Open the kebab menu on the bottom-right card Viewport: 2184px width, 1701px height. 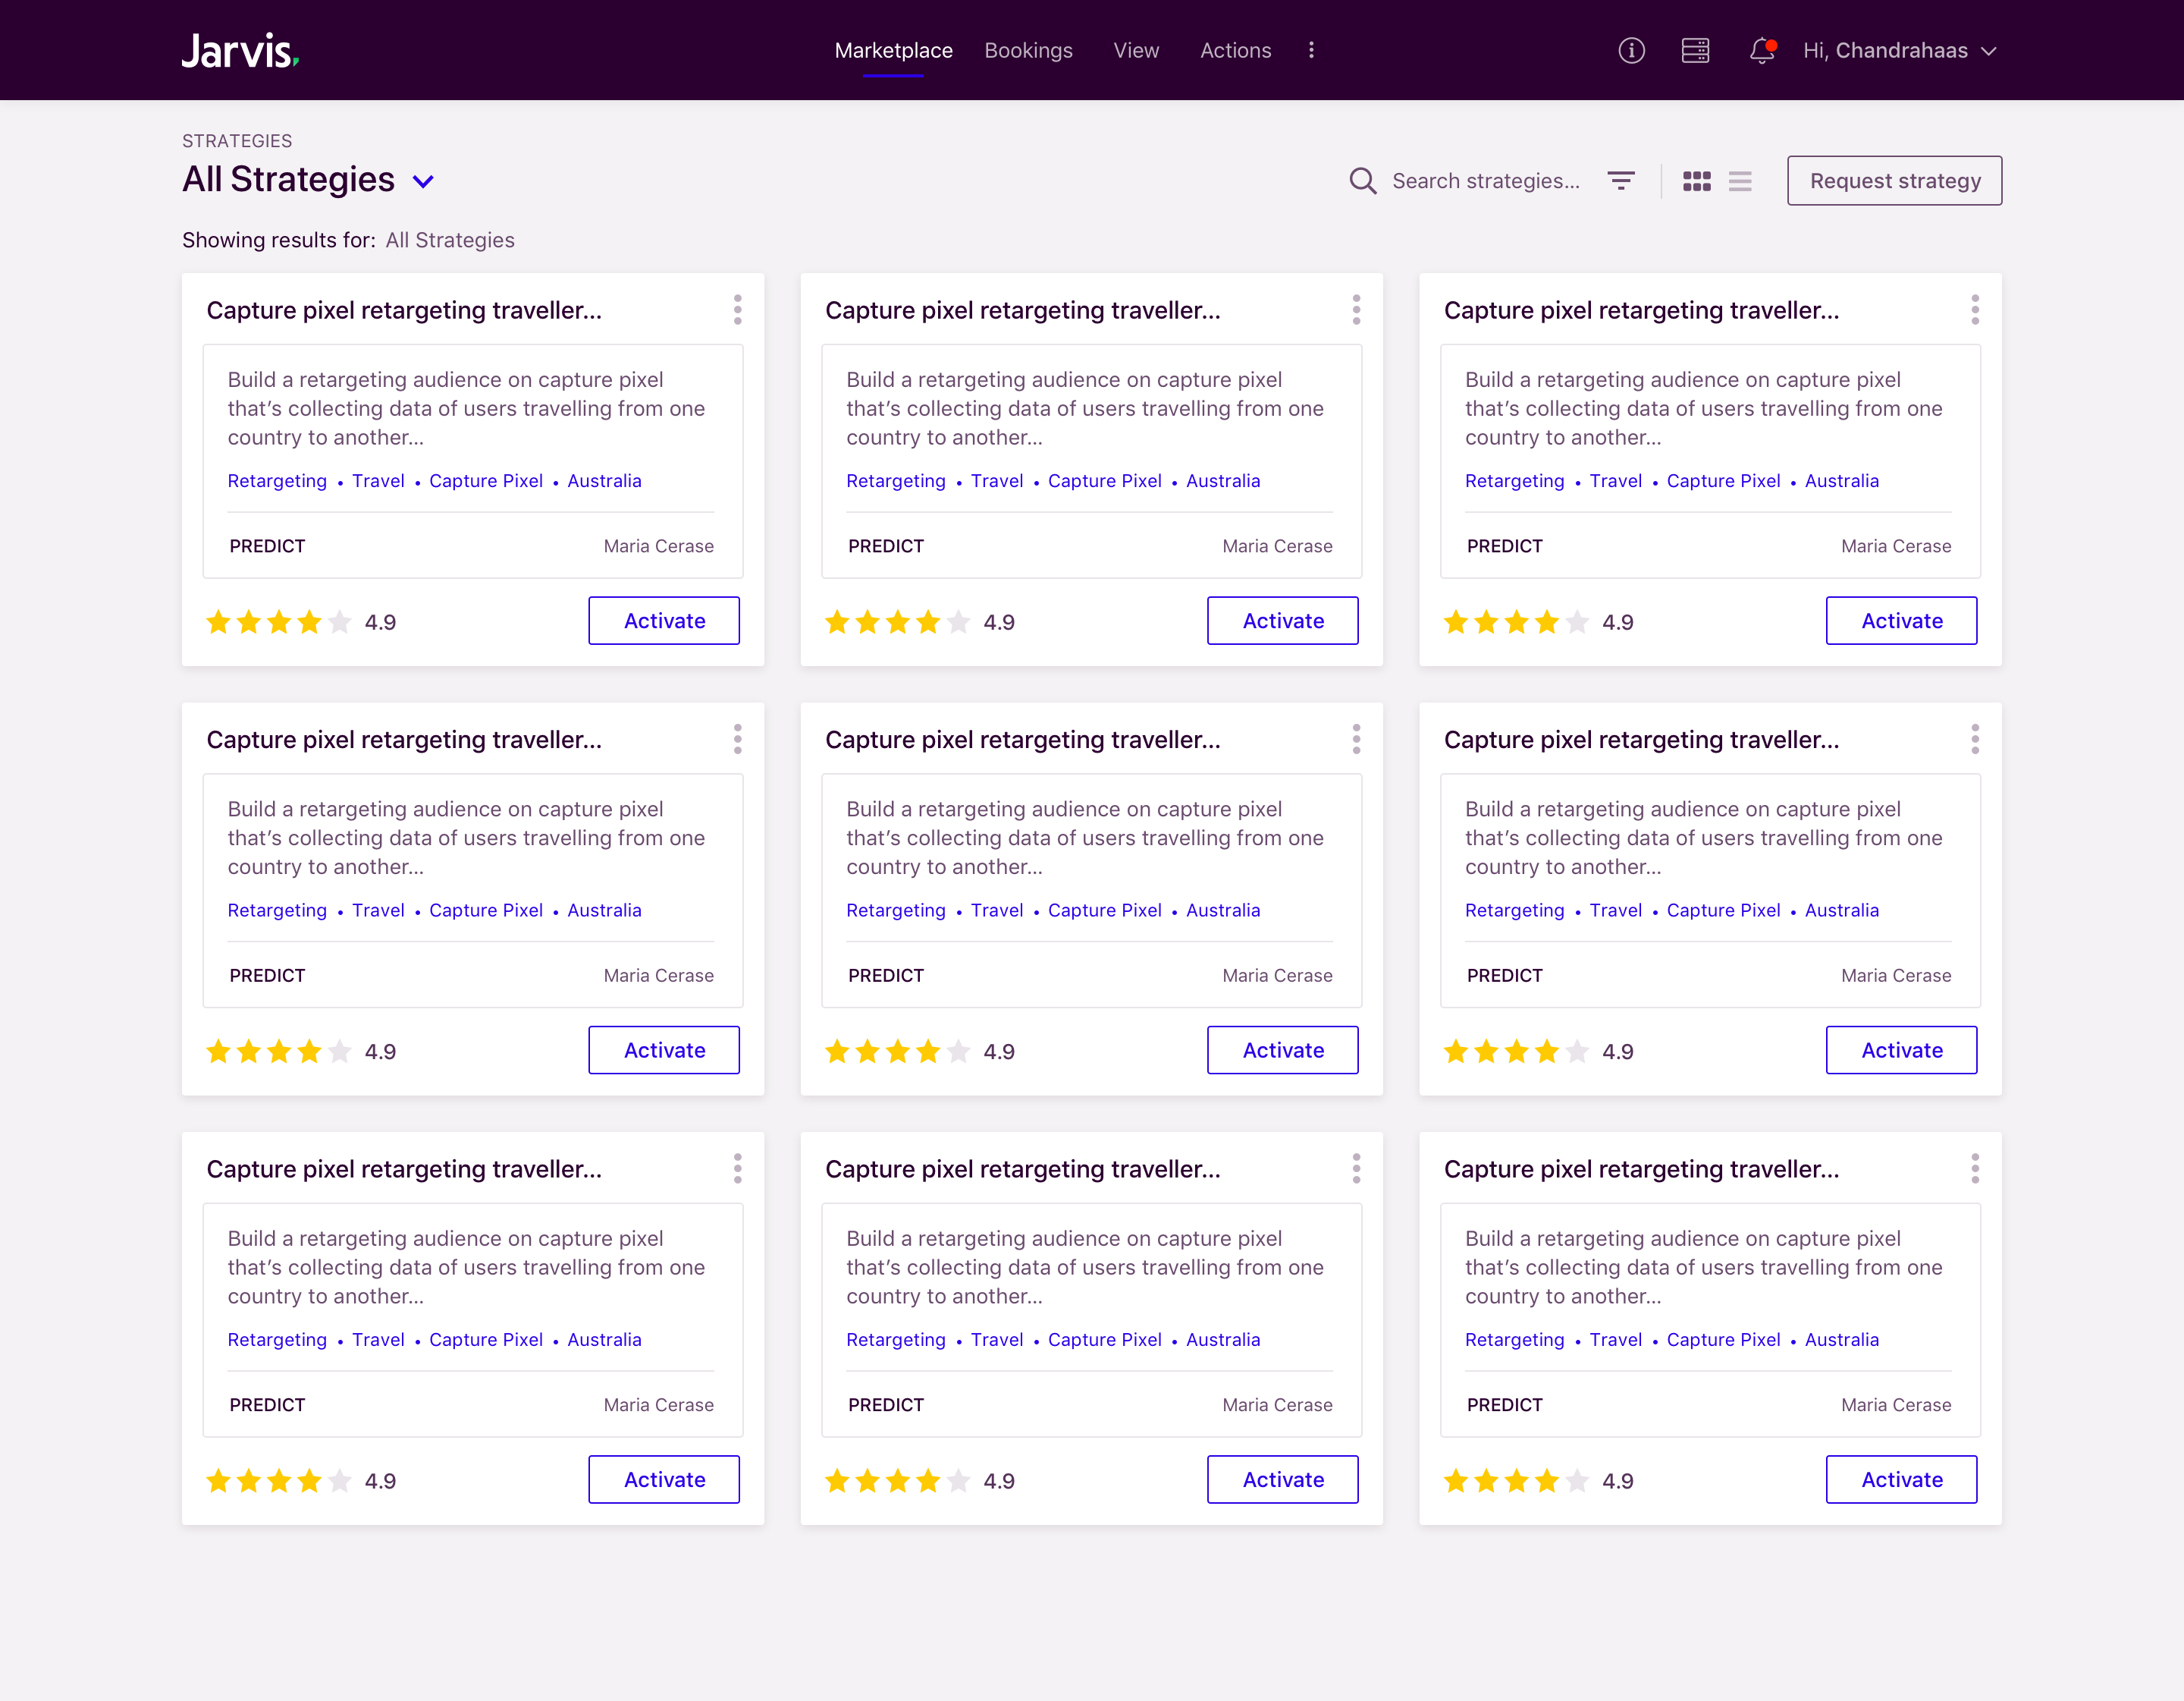tap(1975, 1168)
